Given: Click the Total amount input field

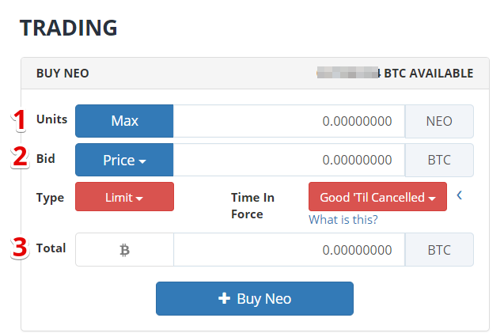Looking at the screenshot, I should pos(289,250).
